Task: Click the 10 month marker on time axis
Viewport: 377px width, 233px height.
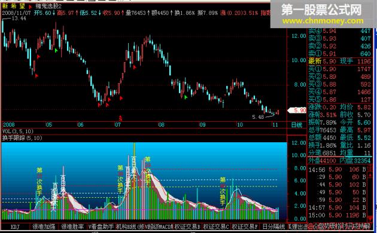Action: point(240,125)
